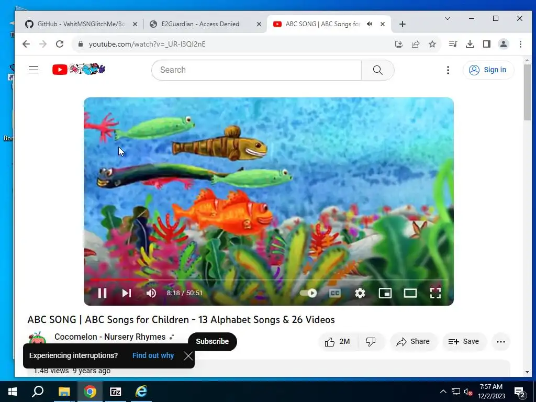
Task: Click the magnifier search button
Action: click(x=378, y=70)
